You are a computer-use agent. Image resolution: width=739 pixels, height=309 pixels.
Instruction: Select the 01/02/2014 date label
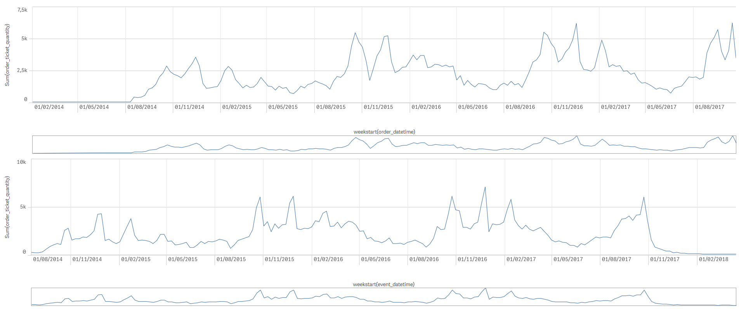49,107
